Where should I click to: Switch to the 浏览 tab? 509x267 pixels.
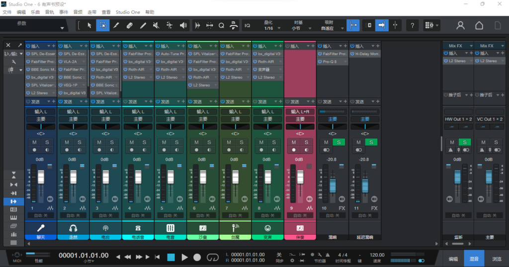tap(497, 259)
